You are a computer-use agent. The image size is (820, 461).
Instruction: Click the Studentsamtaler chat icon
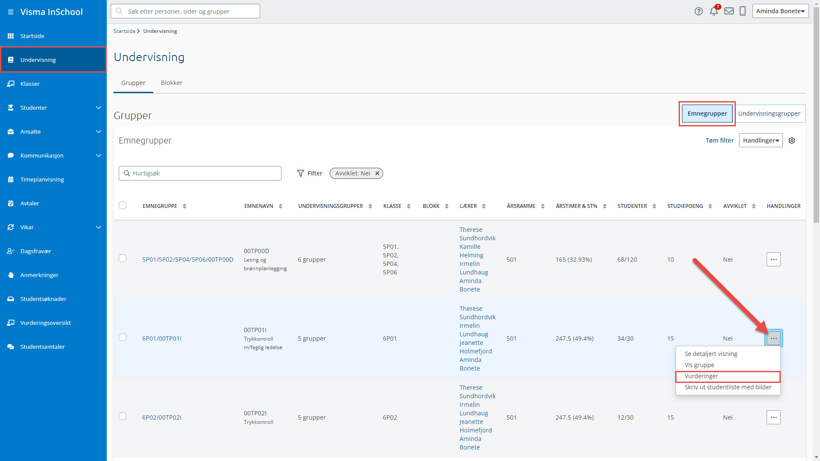click(11, 347)
